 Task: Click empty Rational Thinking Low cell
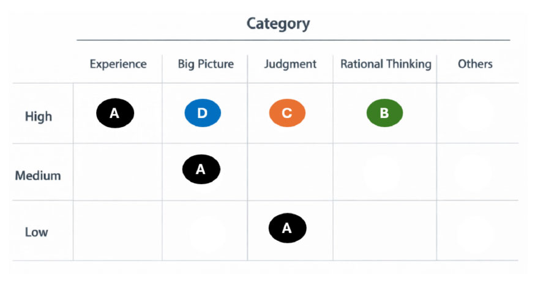[x=385, y=230]
